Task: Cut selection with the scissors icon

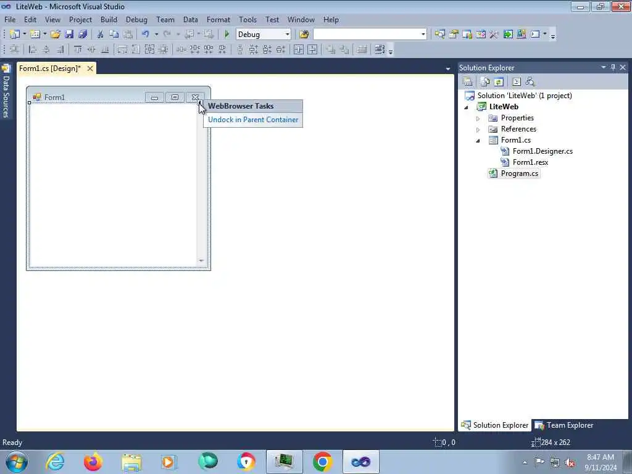Action: pyautogui.click(x=101, y=35)
